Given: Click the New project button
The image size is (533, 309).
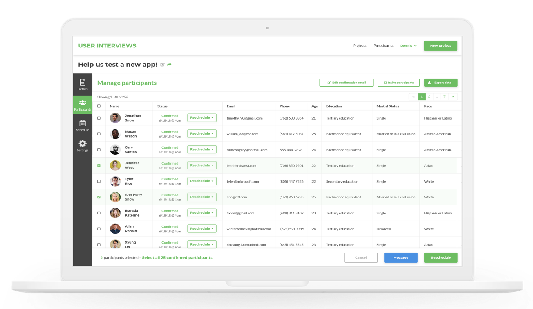Looking at the screenshot, I should tap(440, 45).
